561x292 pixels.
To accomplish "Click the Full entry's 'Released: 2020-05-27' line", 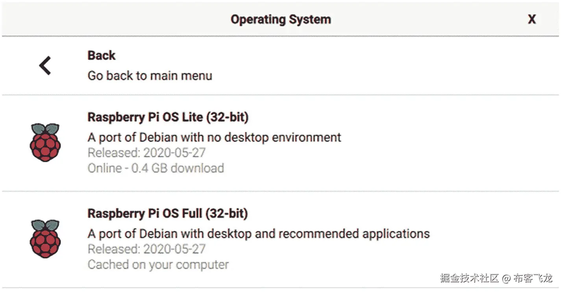I will coord(146,249).
